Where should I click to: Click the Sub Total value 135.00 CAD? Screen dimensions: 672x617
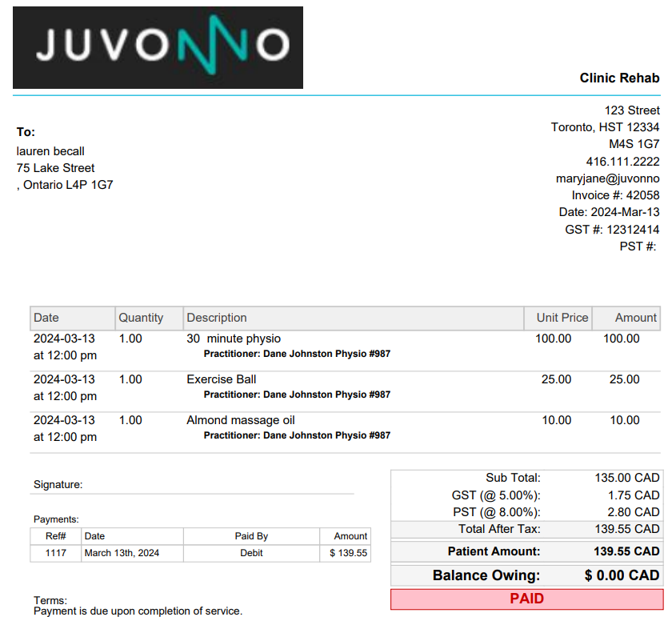(626, 478)
